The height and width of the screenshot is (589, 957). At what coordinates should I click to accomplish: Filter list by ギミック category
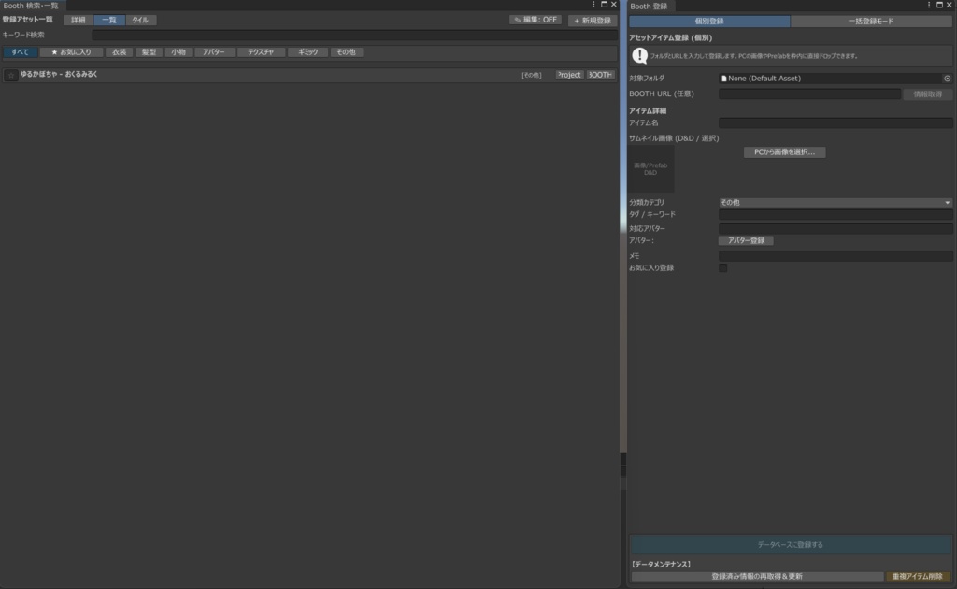[x=307, y=51]
